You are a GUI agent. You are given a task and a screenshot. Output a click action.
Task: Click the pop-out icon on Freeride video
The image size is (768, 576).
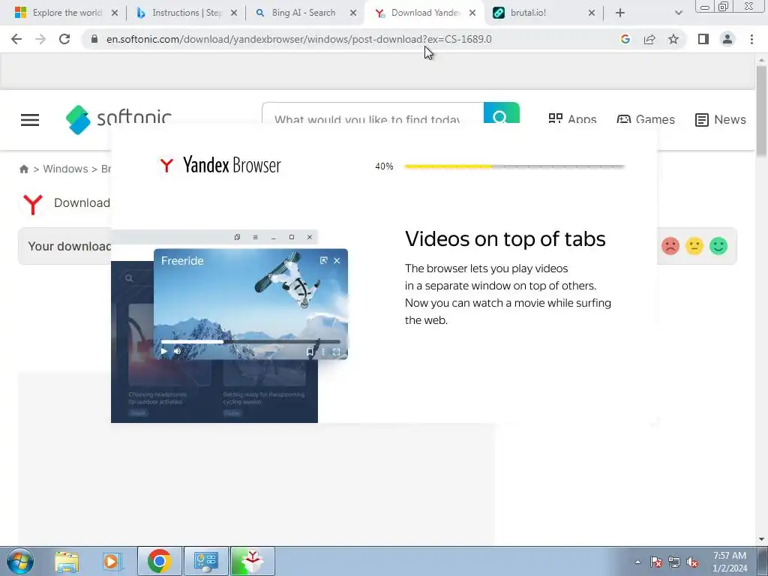click(324, 260)
